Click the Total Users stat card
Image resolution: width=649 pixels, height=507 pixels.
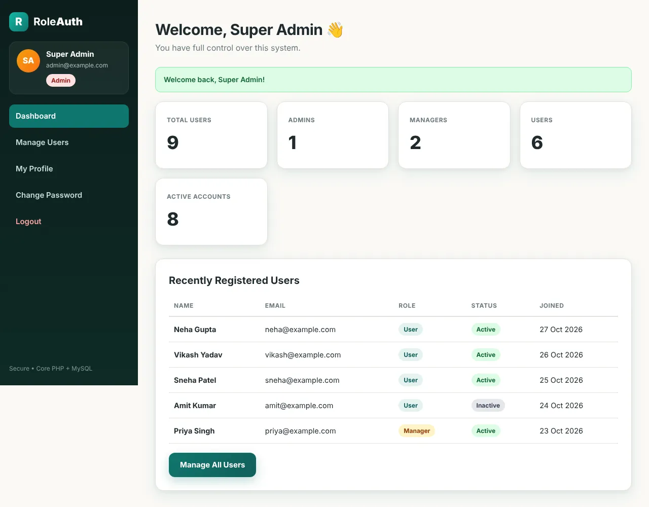click(x=211, y=135)
